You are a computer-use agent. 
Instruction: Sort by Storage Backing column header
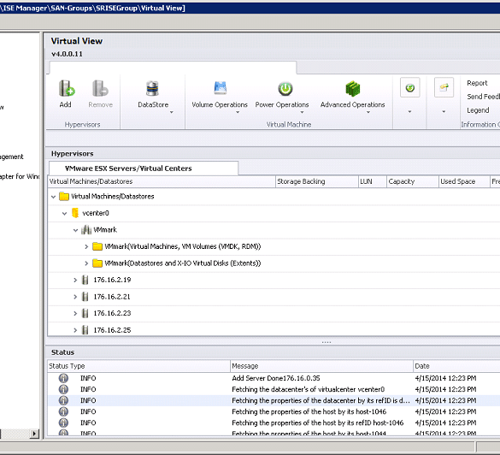point(317,181)
